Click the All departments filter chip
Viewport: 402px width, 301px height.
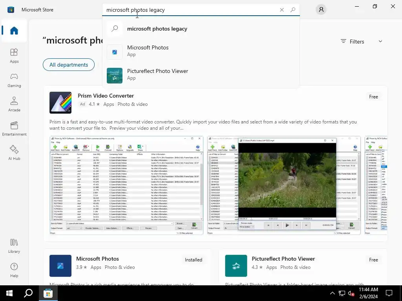[x=69, y=65]
